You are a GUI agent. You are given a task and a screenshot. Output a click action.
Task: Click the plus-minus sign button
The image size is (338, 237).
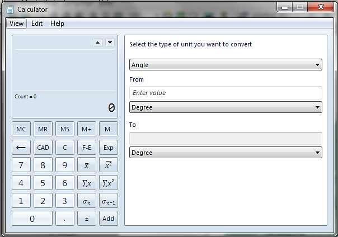point(87,219)
